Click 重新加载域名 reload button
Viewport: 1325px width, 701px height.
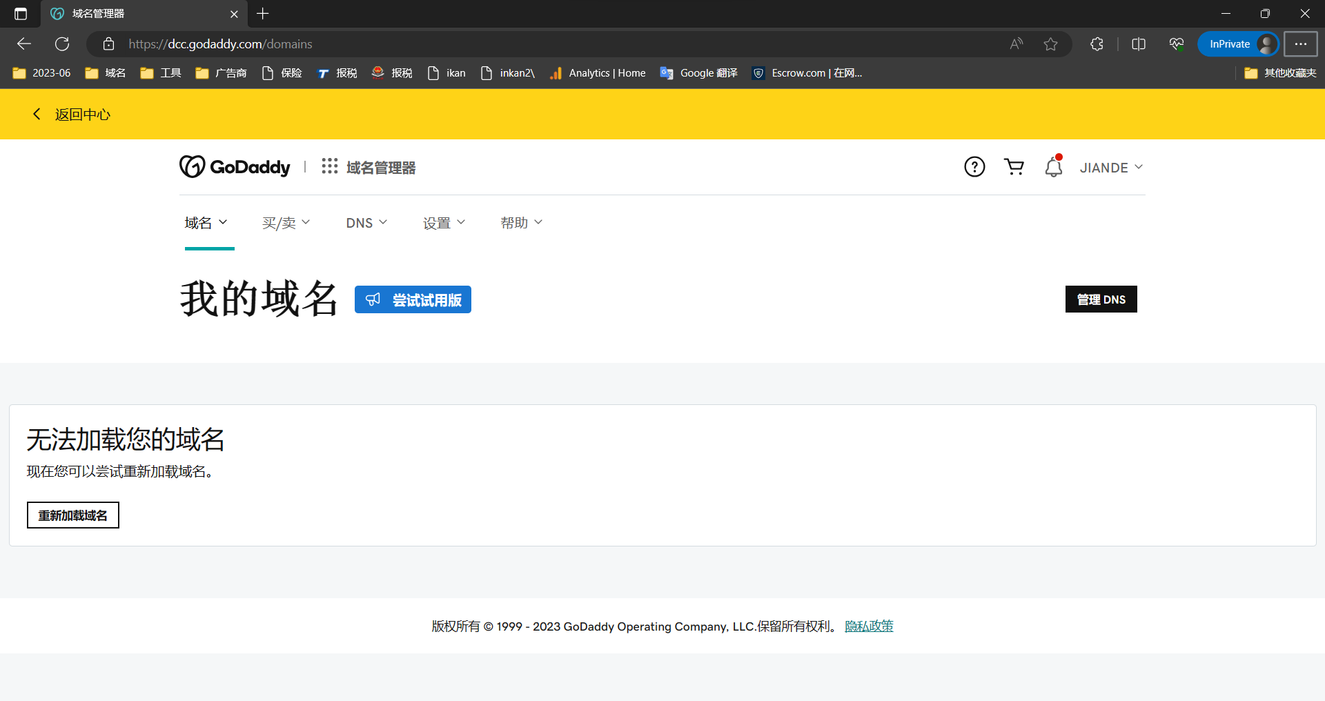pyautogui.click(x=73, y=515)
